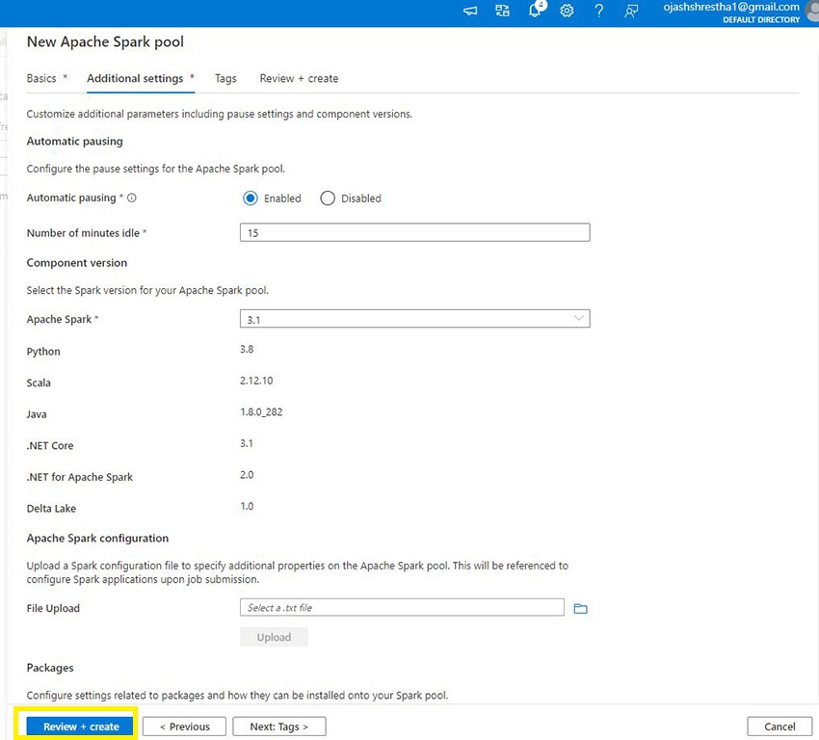819x740 pixels.
Task: Click the folder icon to browse files
Action: pos(579,607)
